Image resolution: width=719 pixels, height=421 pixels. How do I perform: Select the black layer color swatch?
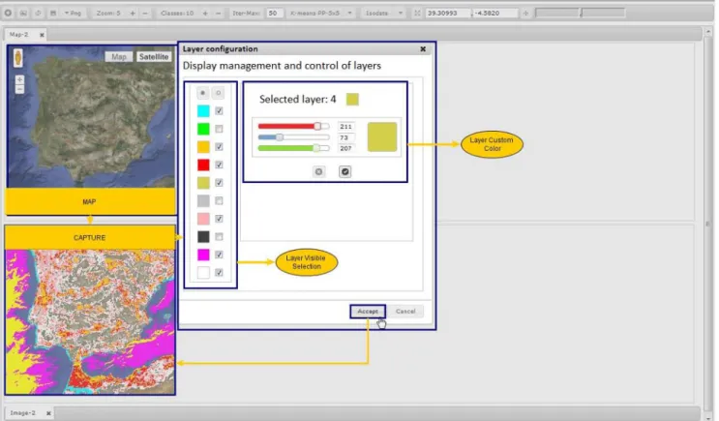[203, 237]
